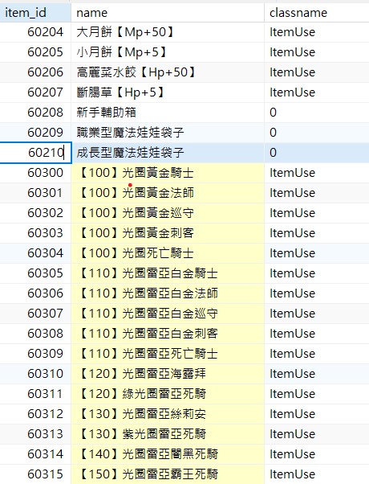Select ItemUse classname in row 60300
This screenshot has width=369, height=484.
(x=317, y=173)
